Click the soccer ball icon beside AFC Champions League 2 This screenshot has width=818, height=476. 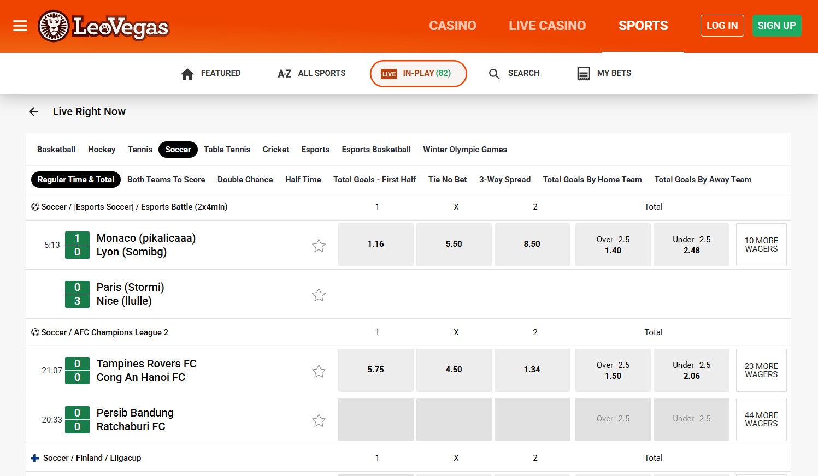pos(34,332)
